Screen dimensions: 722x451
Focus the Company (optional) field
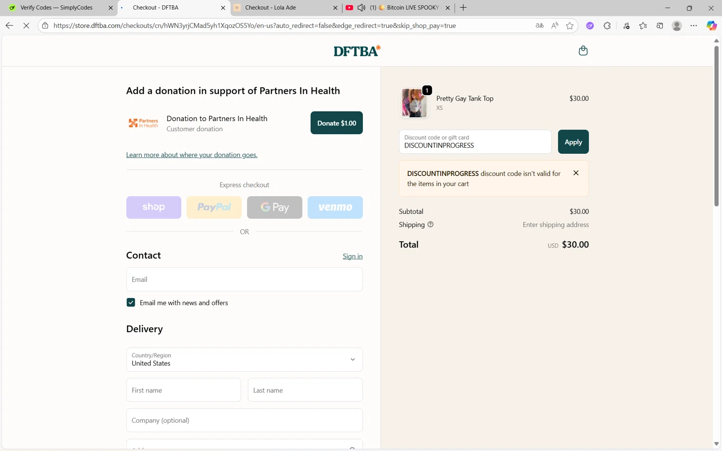[245, 420]
